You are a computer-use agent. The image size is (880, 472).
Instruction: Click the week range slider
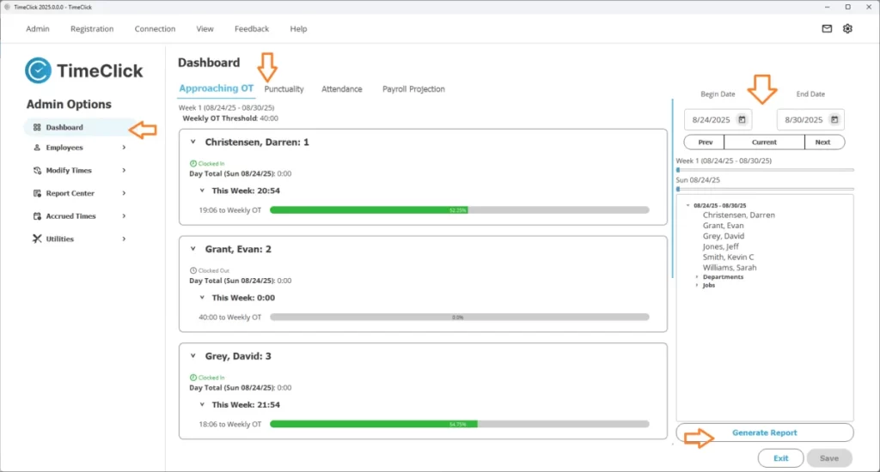(765, 170)
